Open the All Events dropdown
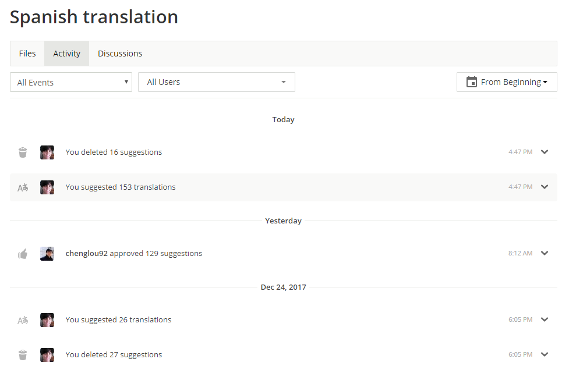This screenshot has height=366, width=576. pyautogui.click(x=71, y=82)
